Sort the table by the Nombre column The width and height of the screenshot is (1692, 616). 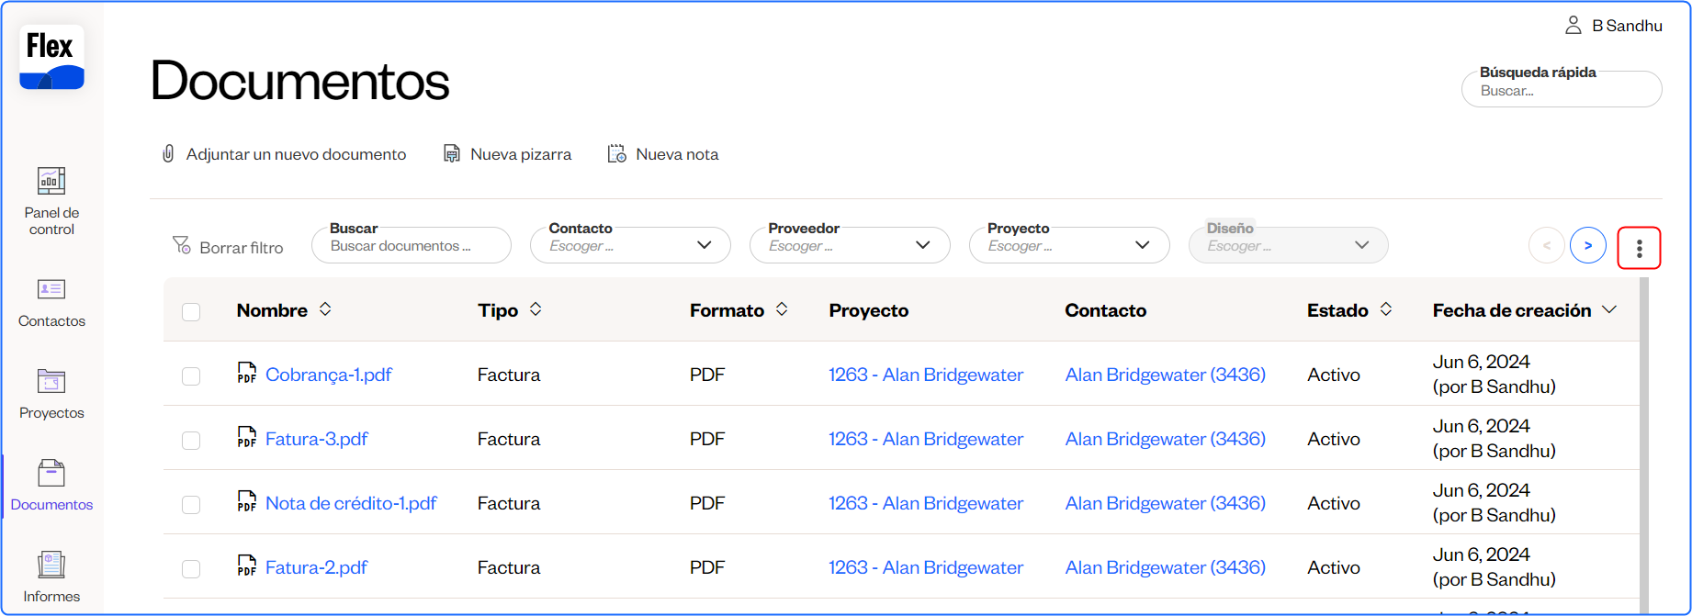pyautogui.click(x=325, y=309)
